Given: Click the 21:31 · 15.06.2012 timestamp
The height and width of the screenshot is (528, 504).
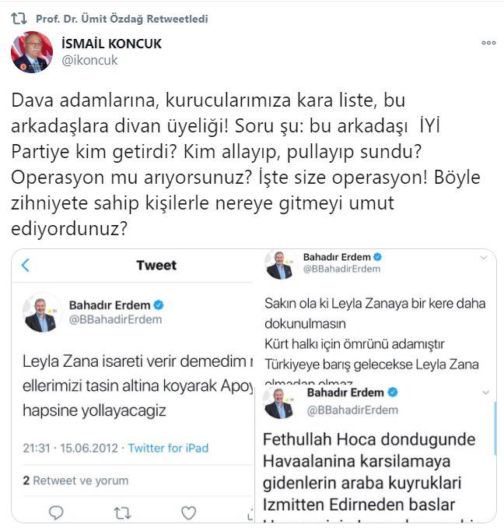Looking at the screenshot, I should pos(70,449).
